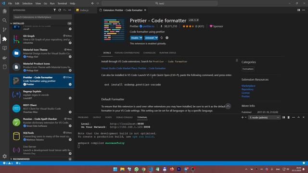Open Russian Code Spell Checker manage gear

pos(70,126)
